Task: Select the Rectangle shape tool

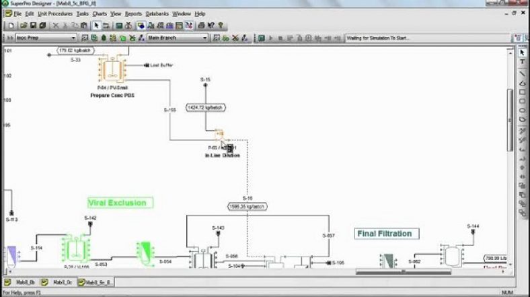Action: 522,92
